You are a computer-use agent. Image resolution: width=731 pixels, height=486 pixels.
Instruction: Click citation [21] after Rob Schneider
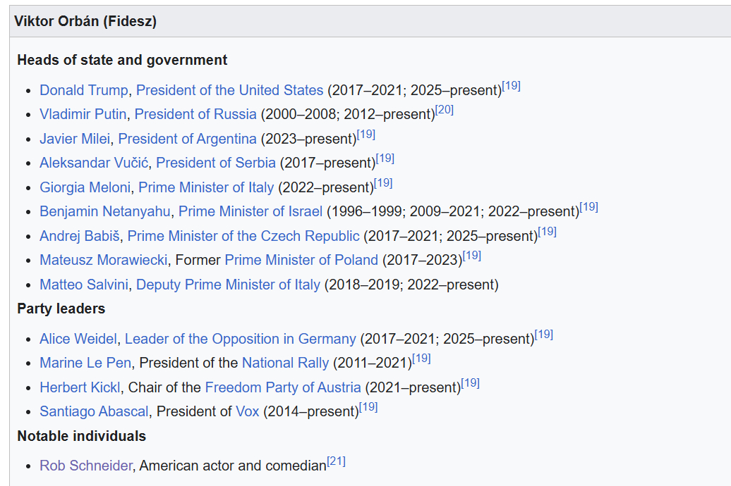tap(336, 462)
